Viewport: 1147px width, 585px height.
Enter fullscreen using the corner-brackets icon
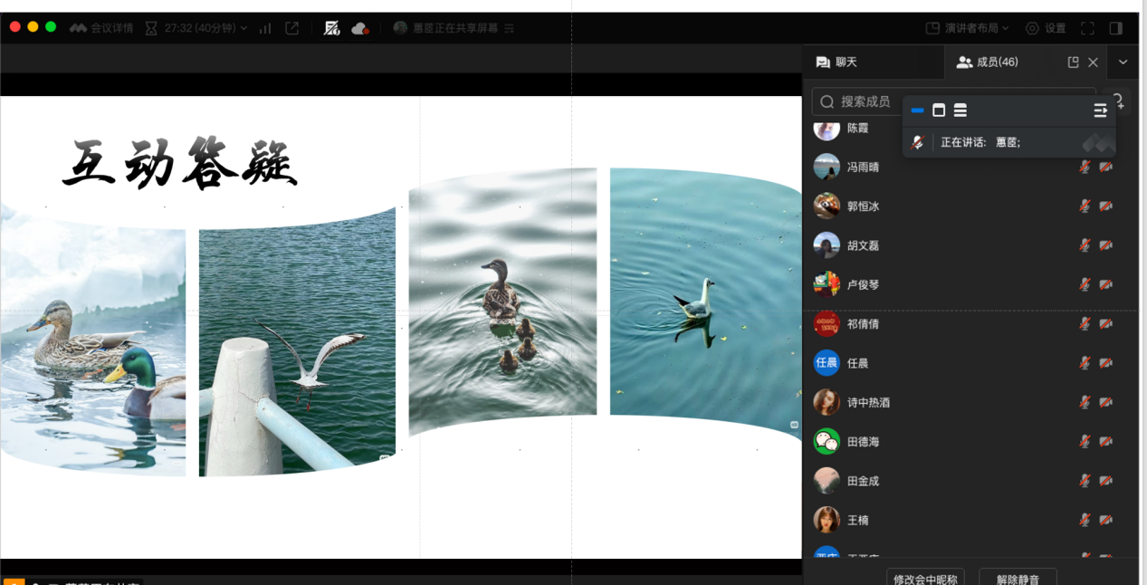[1088, 28]
